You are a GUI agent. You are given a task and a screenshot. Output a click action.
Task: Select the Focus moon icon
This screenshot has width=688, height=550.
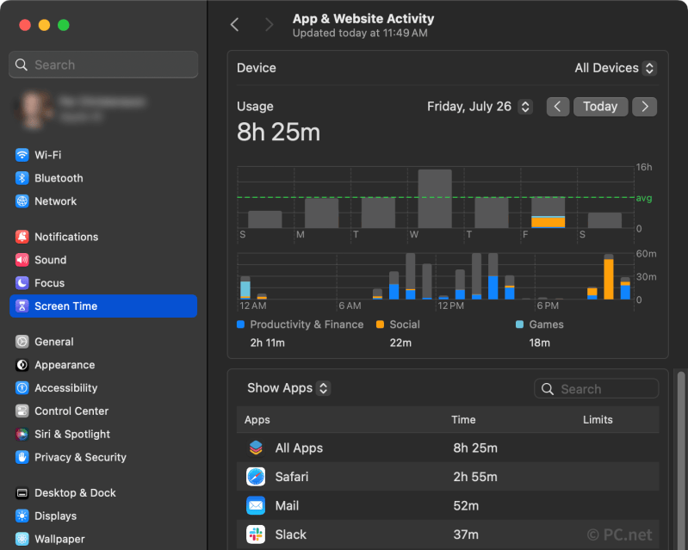click(x=22, y=283)
